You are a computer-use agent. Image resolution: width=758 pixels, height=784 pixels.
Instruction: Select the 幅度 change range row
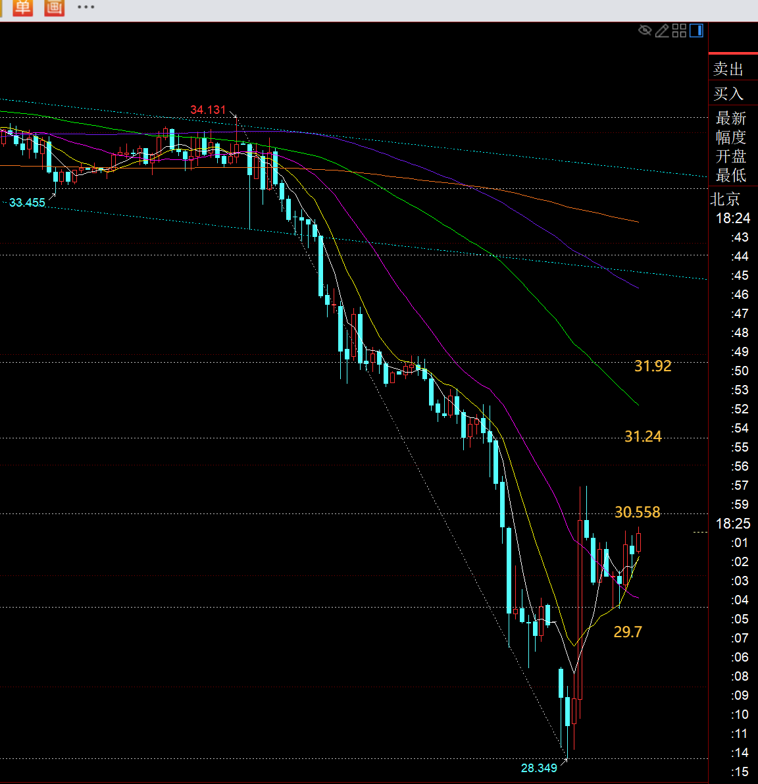[x=731, y=138]
